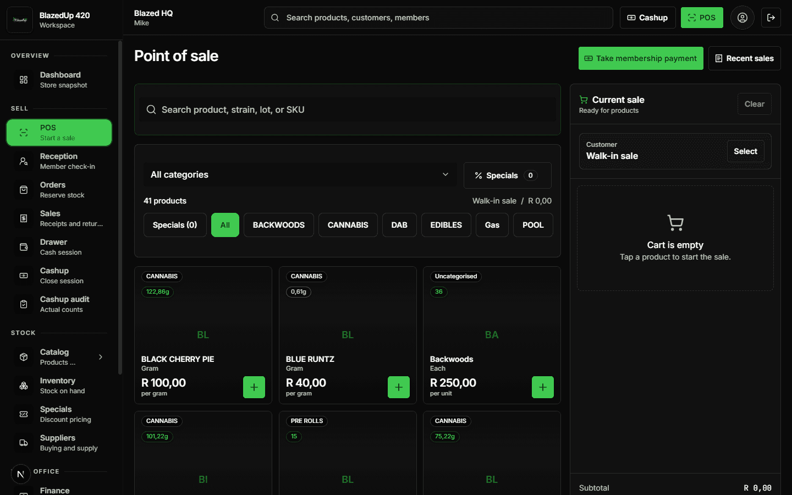
Task: Open Inventory stock on hand
Action: tap(59, 386)
